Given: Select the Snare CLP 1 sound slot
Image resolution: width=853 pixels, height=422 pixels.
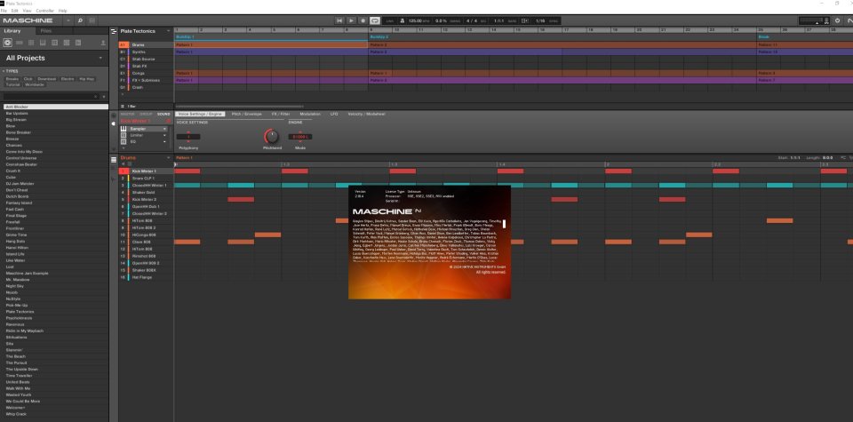Looking at the screenshot, I should [146, 178].
